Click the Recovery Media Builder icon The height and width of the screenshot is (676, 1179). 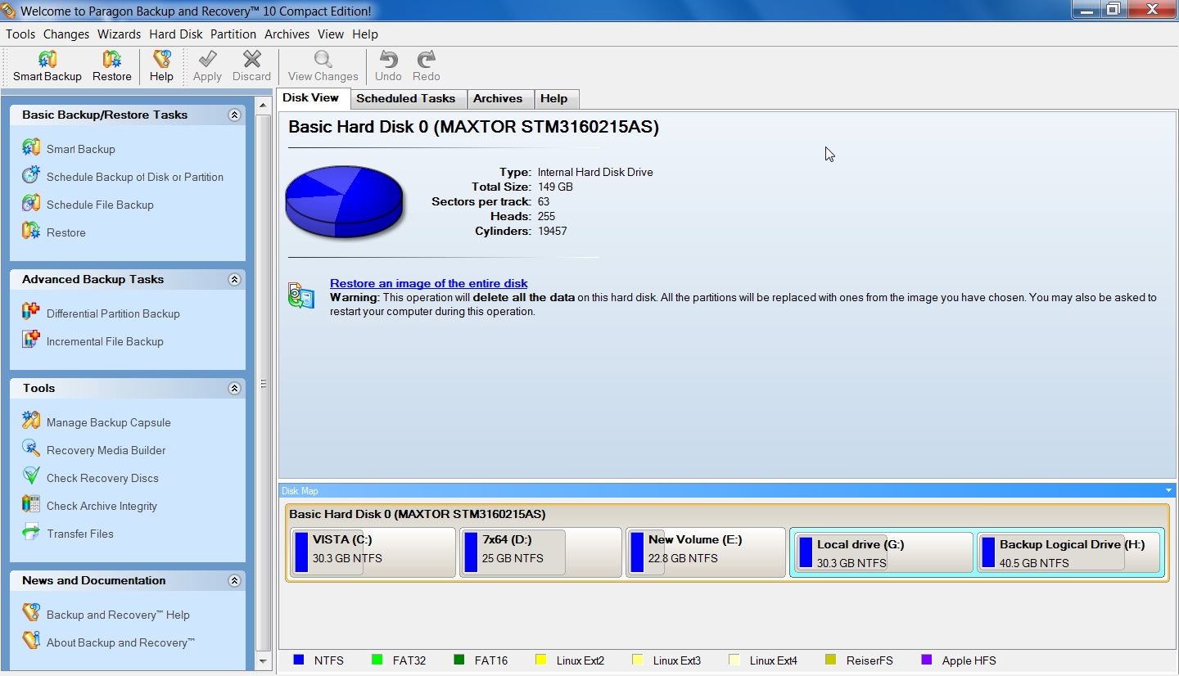[31, 449]
